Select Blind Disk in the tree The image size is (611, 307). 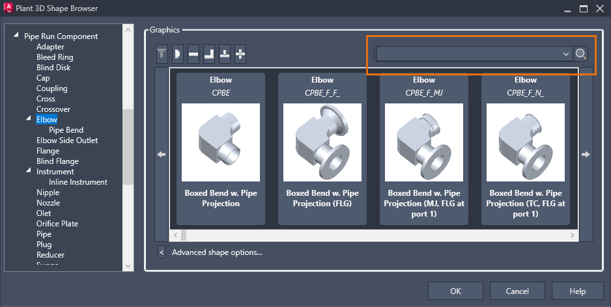pos(53,67)
